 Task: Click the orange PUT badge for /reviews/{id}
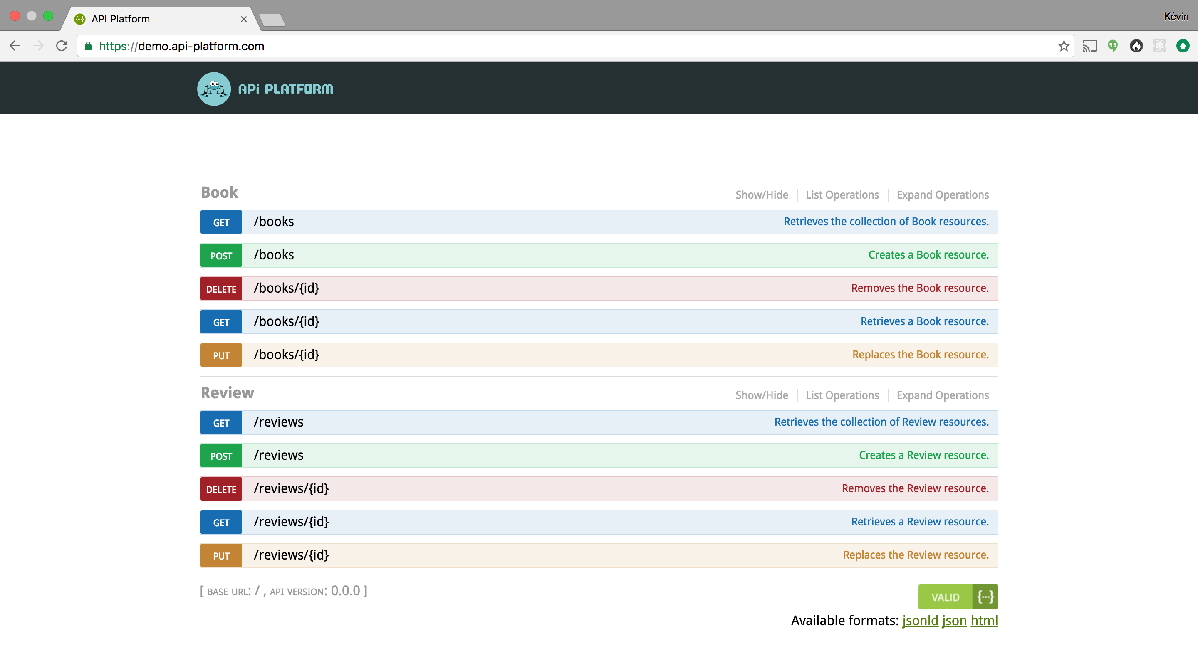[x=221, y=556]
